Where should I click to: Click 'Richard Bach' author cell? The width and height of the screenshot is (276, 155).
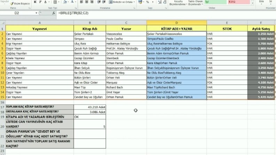click(x=126, y=87)
